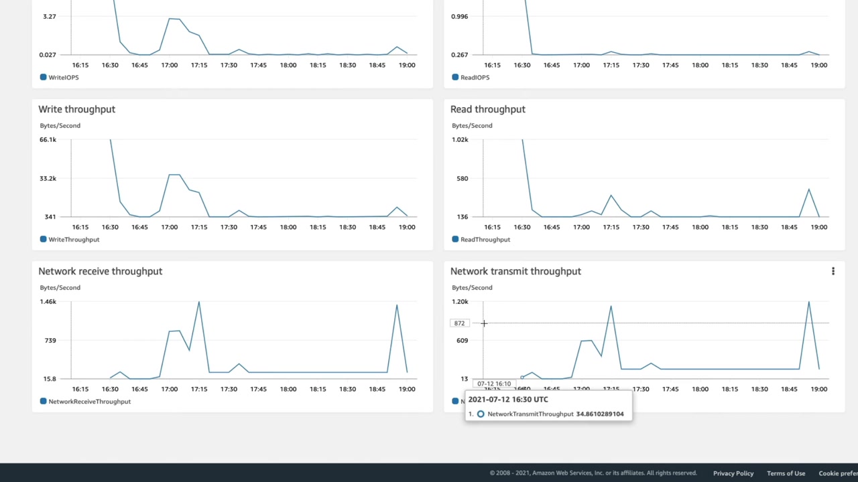Click the WriteIOPS legend color swatch
The image size is (858, 482).
click(44, 78)
